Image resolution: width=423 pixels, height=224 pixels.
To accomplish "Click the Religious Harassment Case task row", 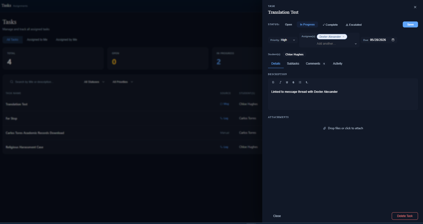I will tap(132, 147).
